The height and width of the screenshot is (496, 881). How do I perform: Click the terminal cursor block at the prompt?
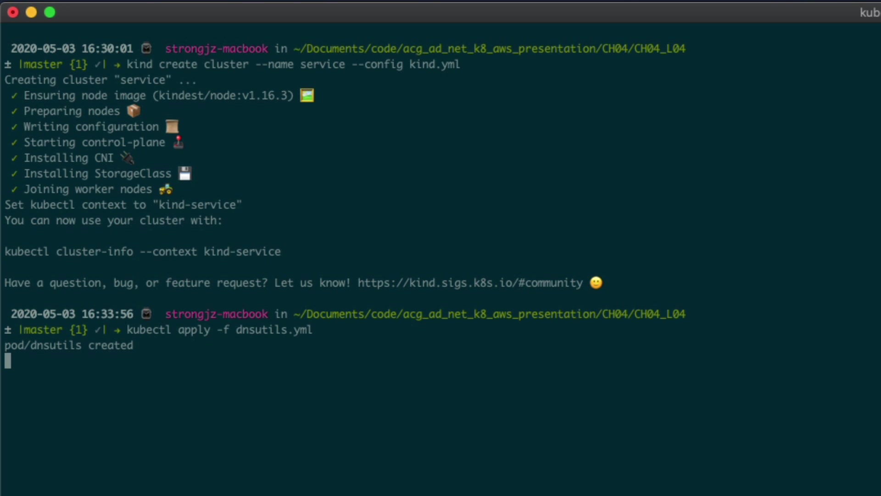point(8,361)
